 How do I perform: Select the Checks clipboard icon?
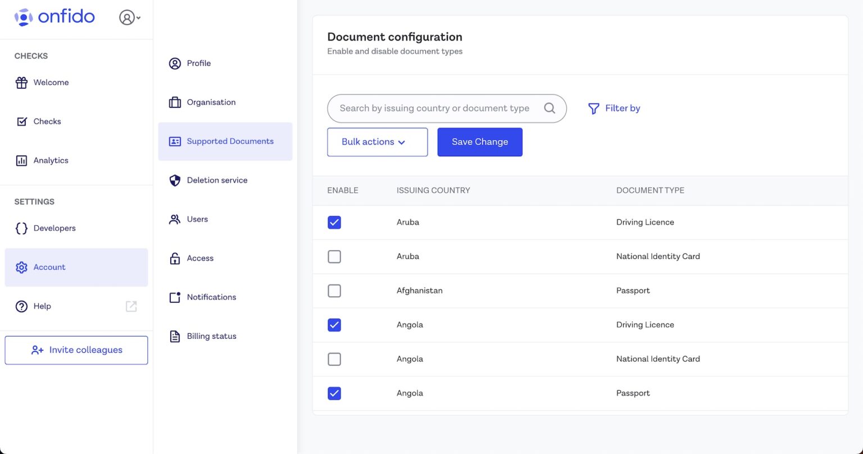(21, 121)
